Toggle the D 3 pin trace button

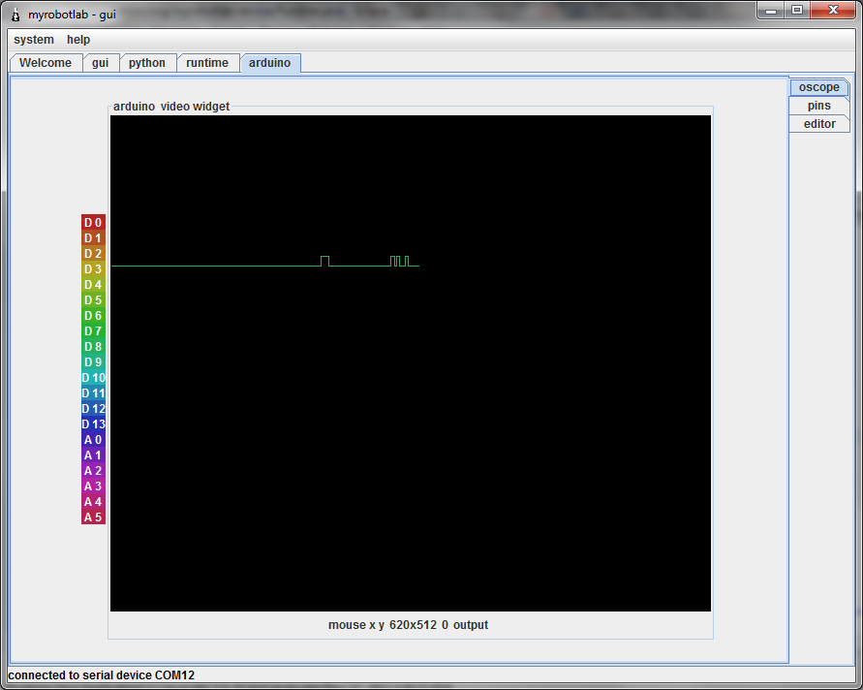coord(93,268)
